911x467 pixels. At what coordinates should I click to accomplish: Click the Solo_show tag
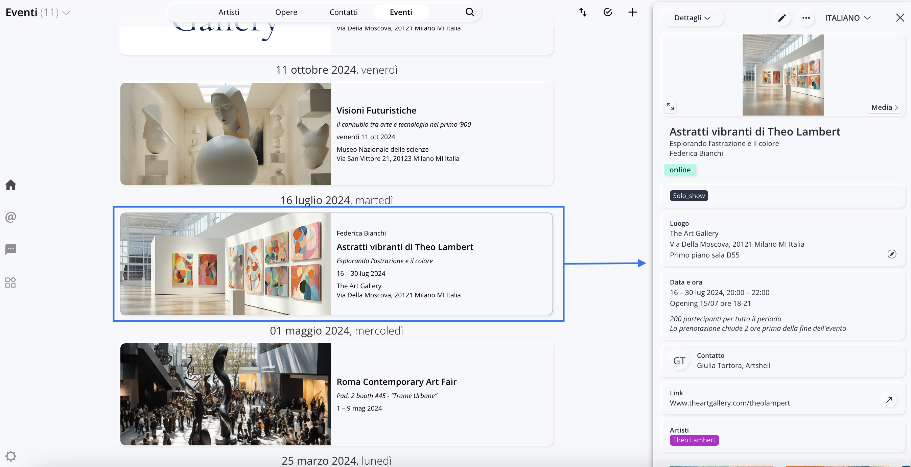pyautogui.click(x=688, y=196)
